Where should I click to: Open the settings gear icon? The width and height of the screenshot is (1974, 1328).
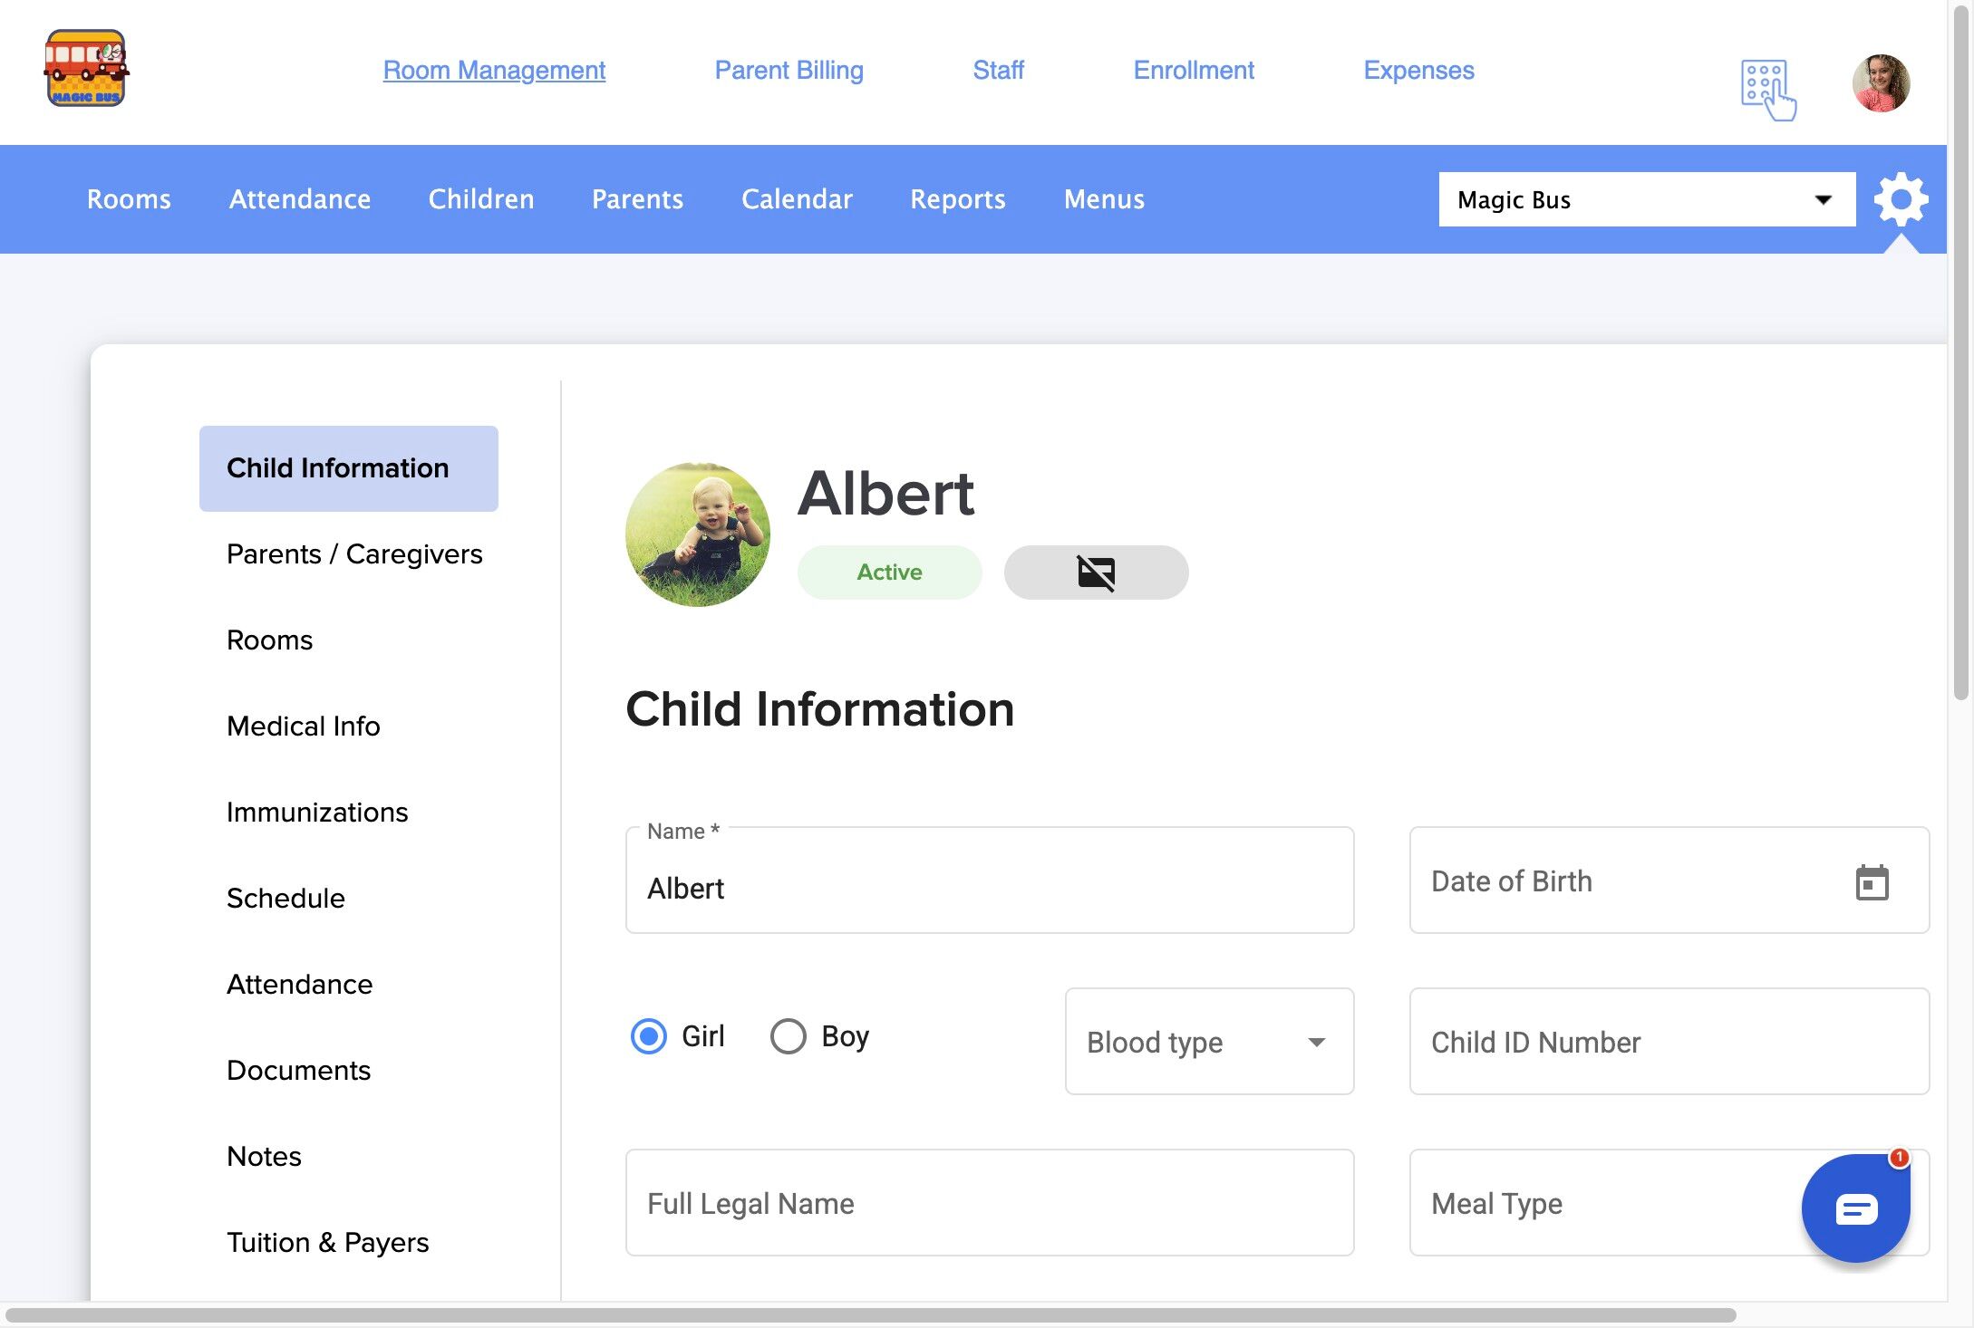[x=1901, y=199]
